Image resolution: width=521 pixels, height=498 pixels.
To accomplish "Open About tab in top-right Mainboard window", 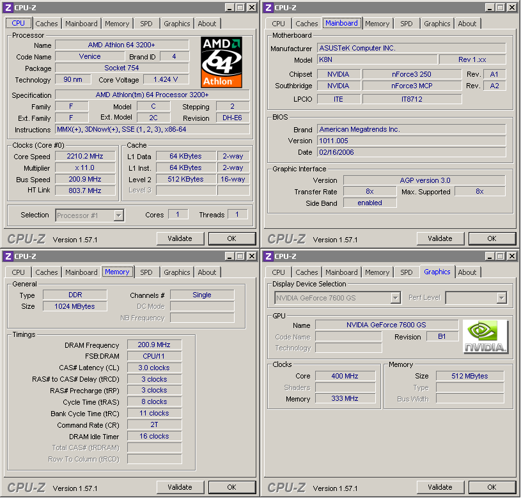I will [x=467, y=24].
